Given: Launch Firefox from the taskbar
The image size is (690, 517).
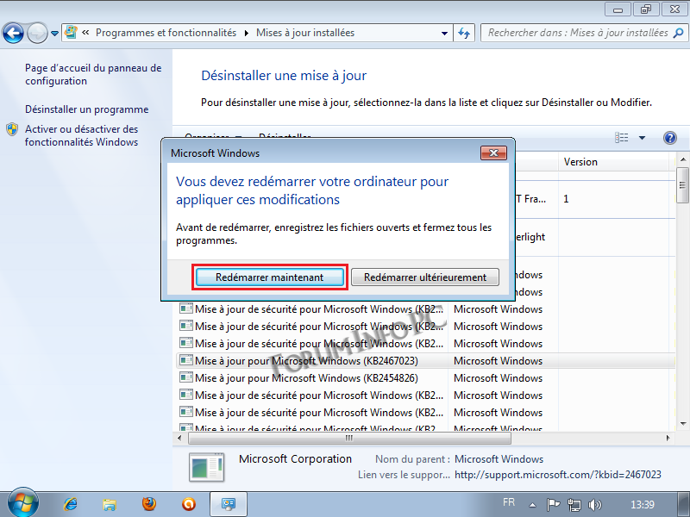Looking at the screenshot, I should click(149, 503).
